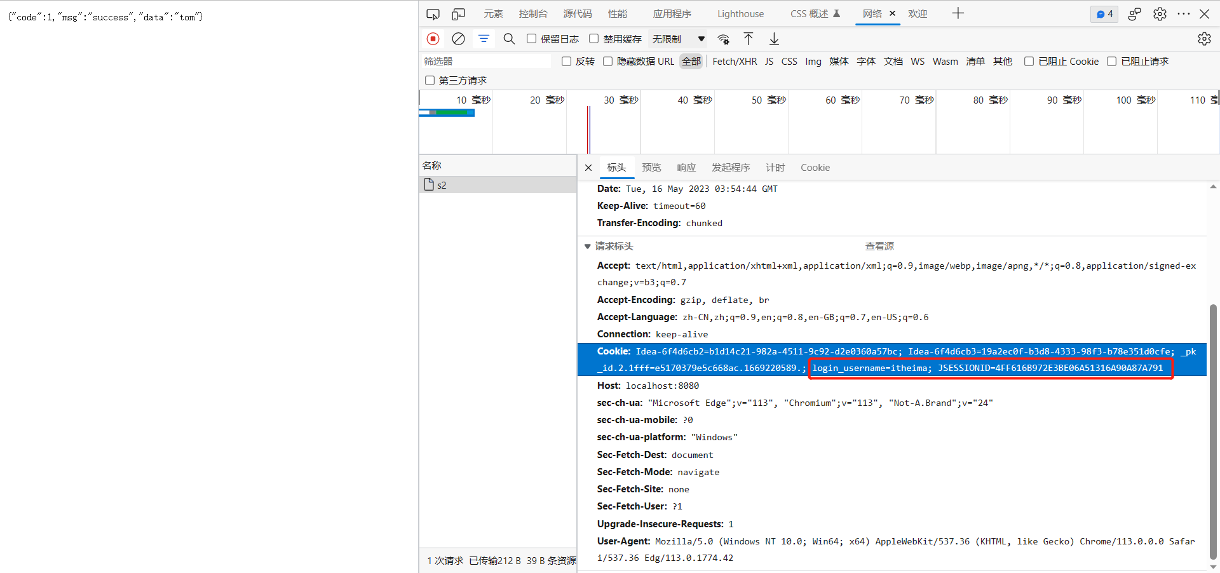This screenshot has width=1220, height=573.
Task: Toggle device emulation icon
Action: pos(458,14)
